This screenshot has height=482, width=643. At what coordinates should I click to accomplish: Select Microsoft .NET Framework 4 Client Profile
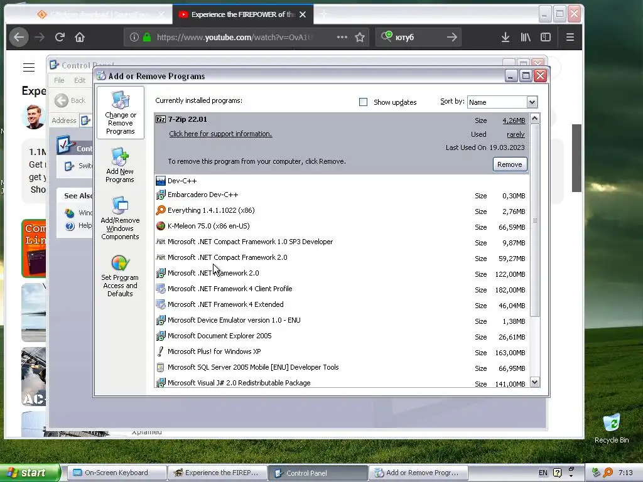(x=341, y=289)
